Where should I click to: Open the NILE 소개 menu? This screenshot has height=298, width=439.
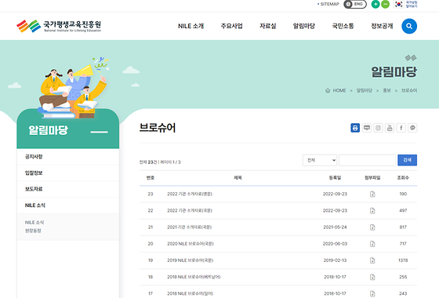(x=191, y=26)
